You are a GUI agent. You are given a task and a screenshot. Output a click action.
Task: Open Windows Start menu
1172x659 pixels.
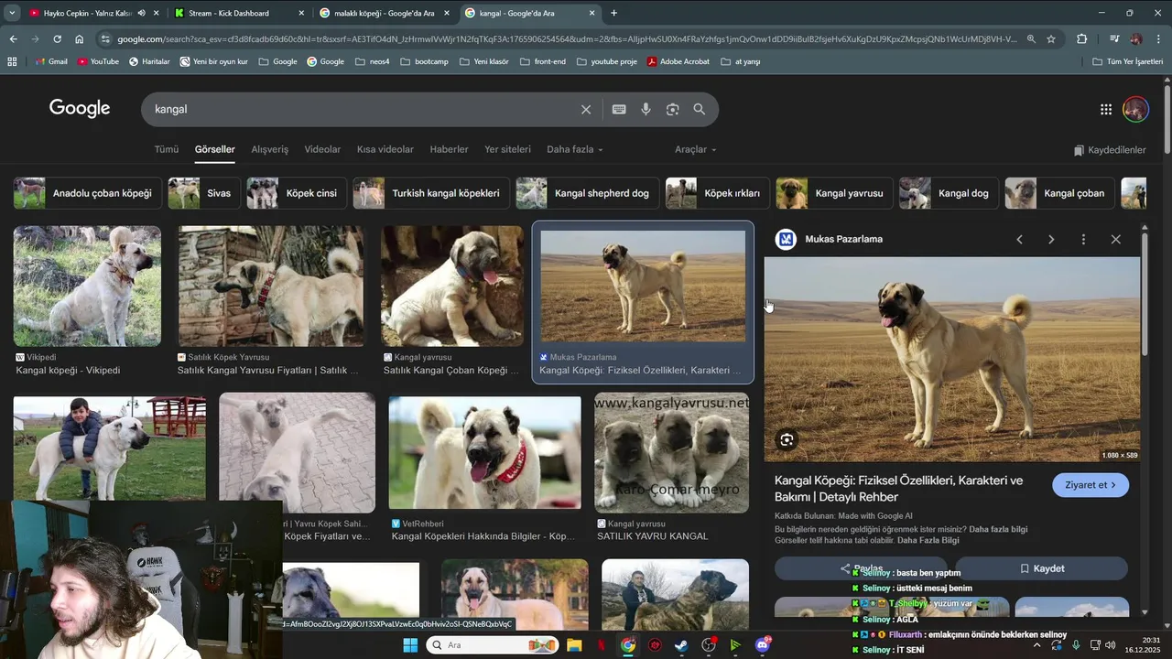click(410, 645)
